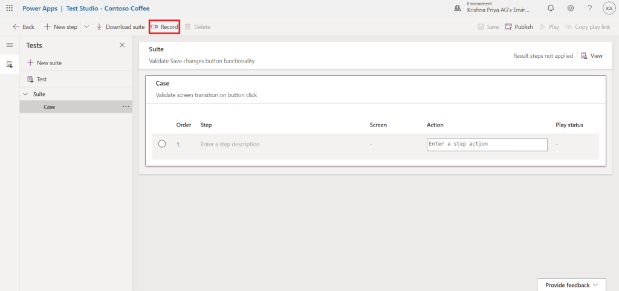This screenshot has height=291, width=619.
Task: Click the Record button
Action: (x=164, y=27)
